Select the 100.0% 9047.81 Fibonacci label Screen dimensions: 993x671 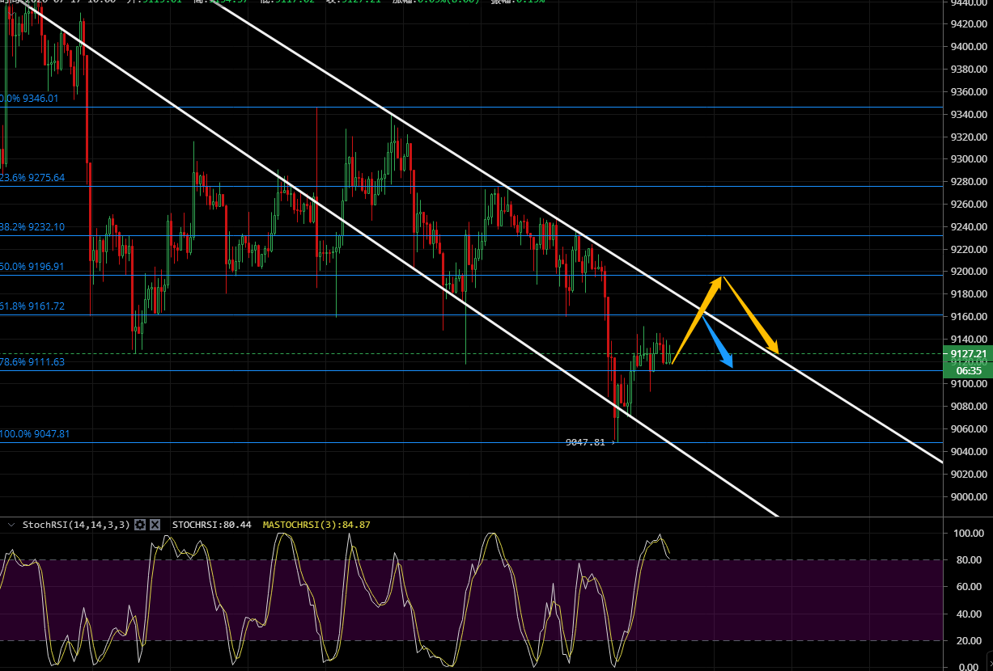pyautogui.click(x=35, y=434)
